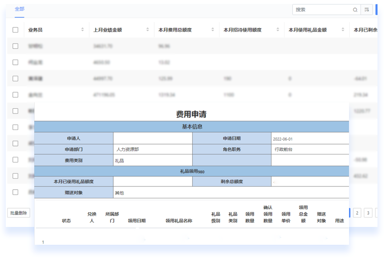Sort by 业务员 column
The width and height of the screenshot is (386, 259).
[x=82, y=30]
